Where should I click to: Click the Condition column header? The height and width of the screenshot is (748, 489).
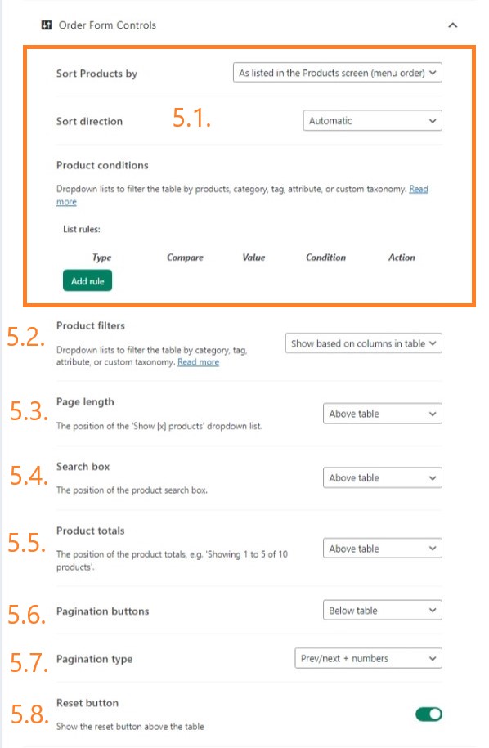coord(325,258)
